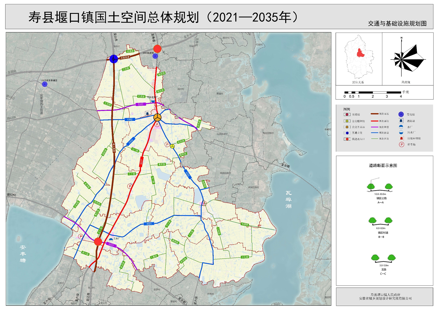The image size is (439, 311).
Task: Click the fire station icon near X302
Action: coord(147,114)
